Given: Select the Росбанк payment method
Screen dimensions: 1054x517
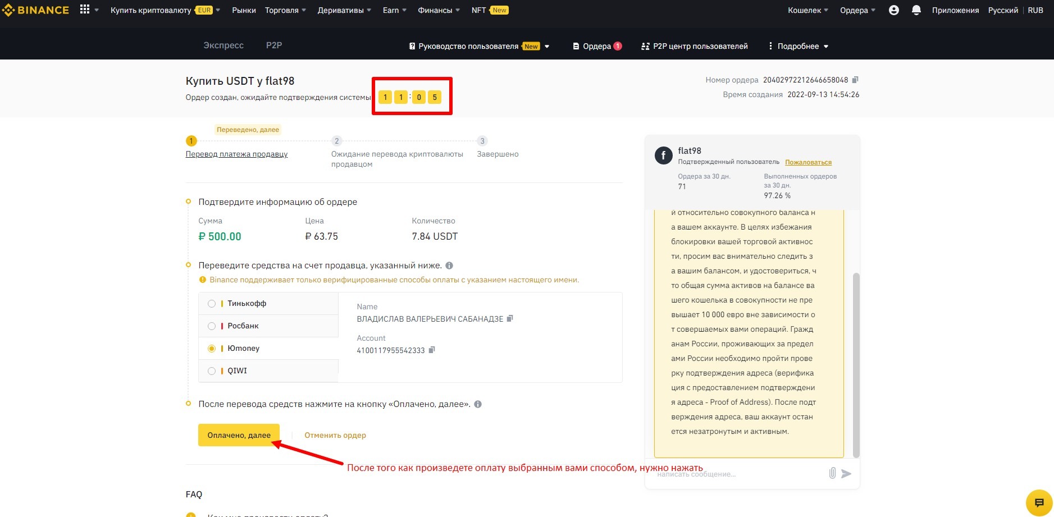Looking at the screenshot, I should (212, 326).
